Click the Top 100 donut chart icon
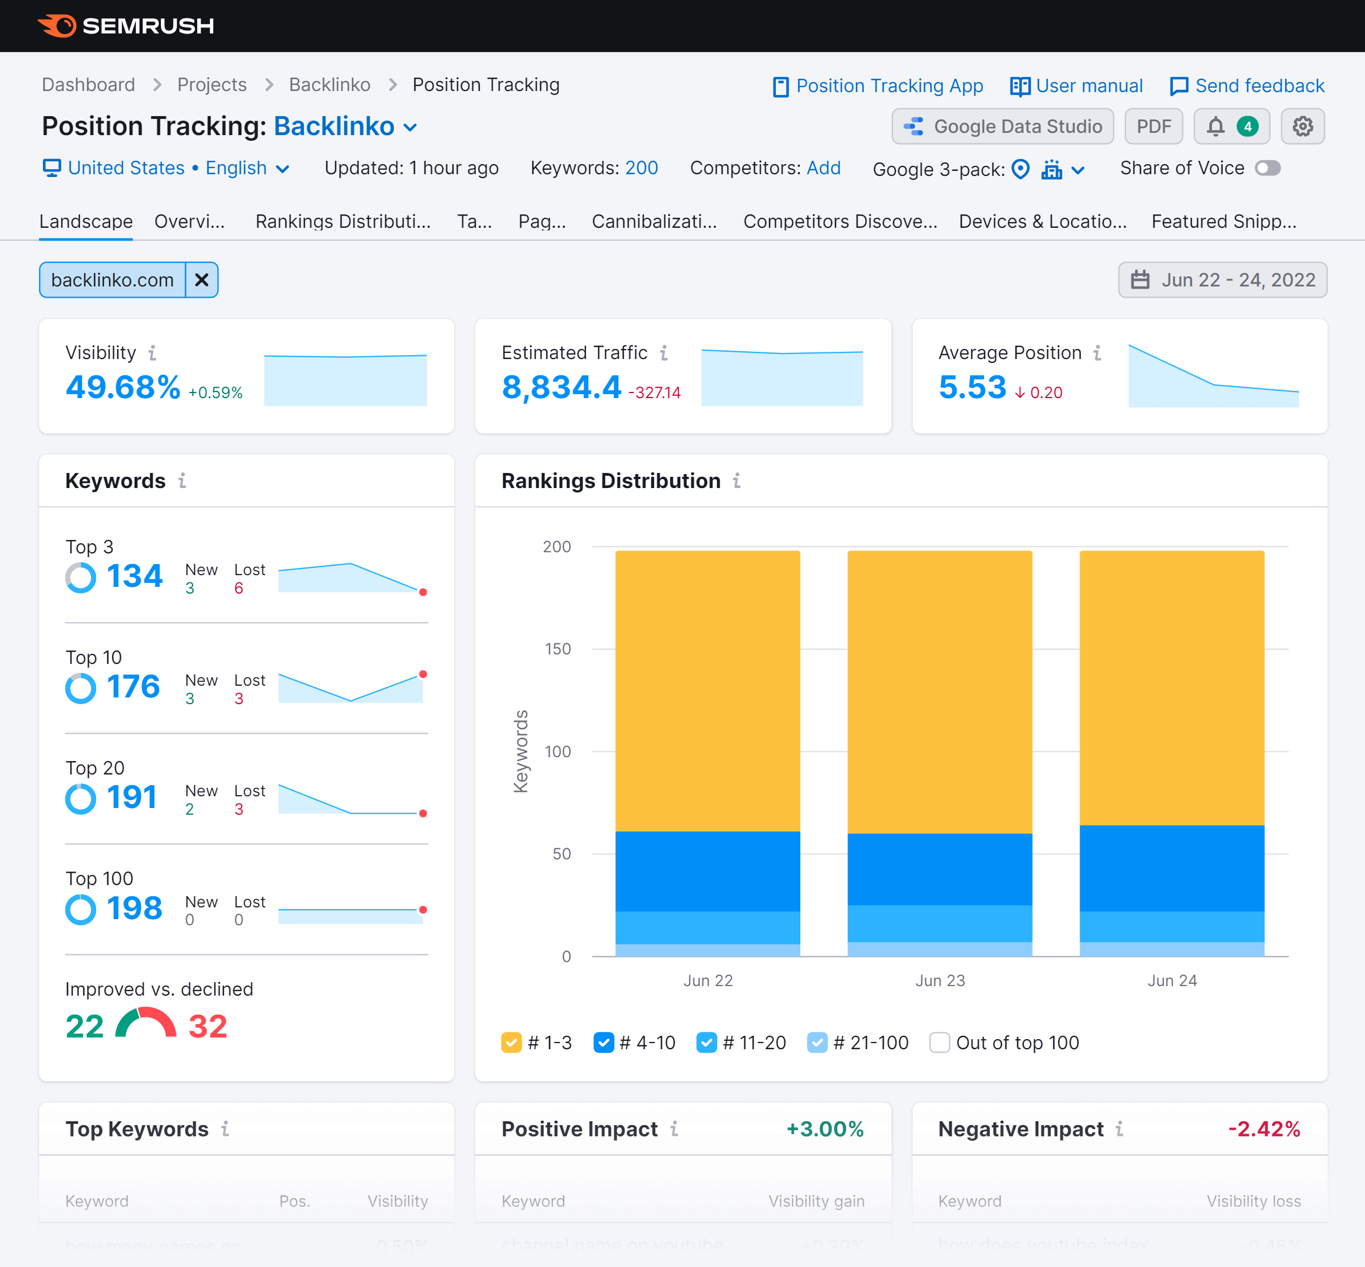Image resolution: width=1365 pixels, height=1267 pixels. (x=81, y=910)
